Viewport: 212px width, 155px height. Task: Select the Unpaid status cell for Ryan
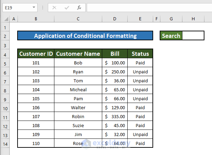coord(140,72)
